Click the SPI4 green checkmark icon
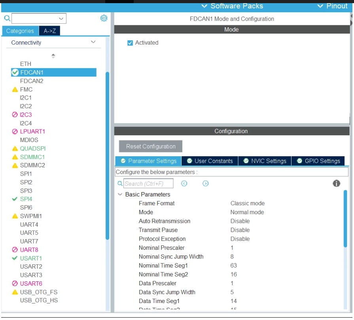 pyautogui.click(x=15, y=199)
